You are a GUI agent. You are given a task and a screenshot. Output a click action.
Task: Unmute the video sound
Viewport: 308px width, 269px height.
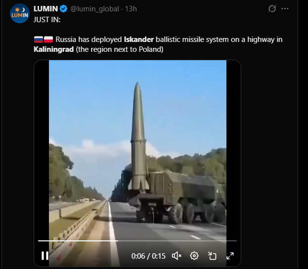176,256
